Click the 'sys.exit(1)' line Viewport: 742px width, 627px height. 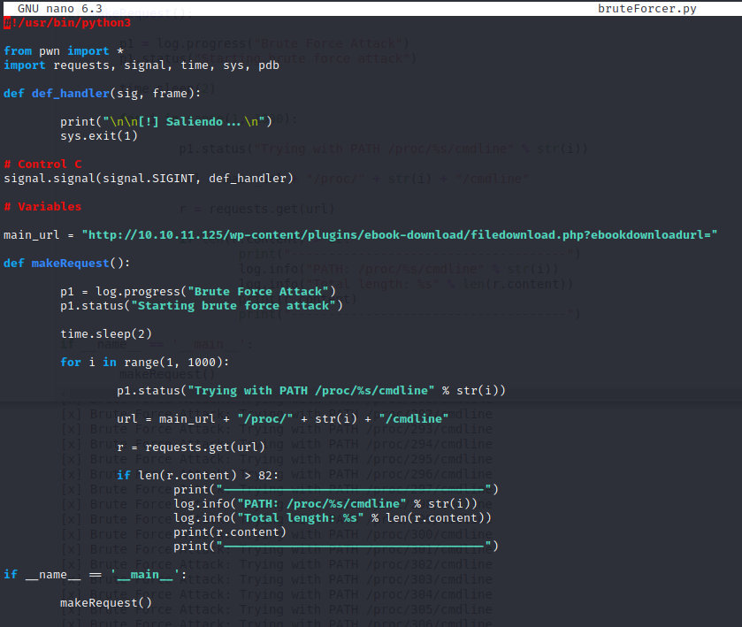99,136
